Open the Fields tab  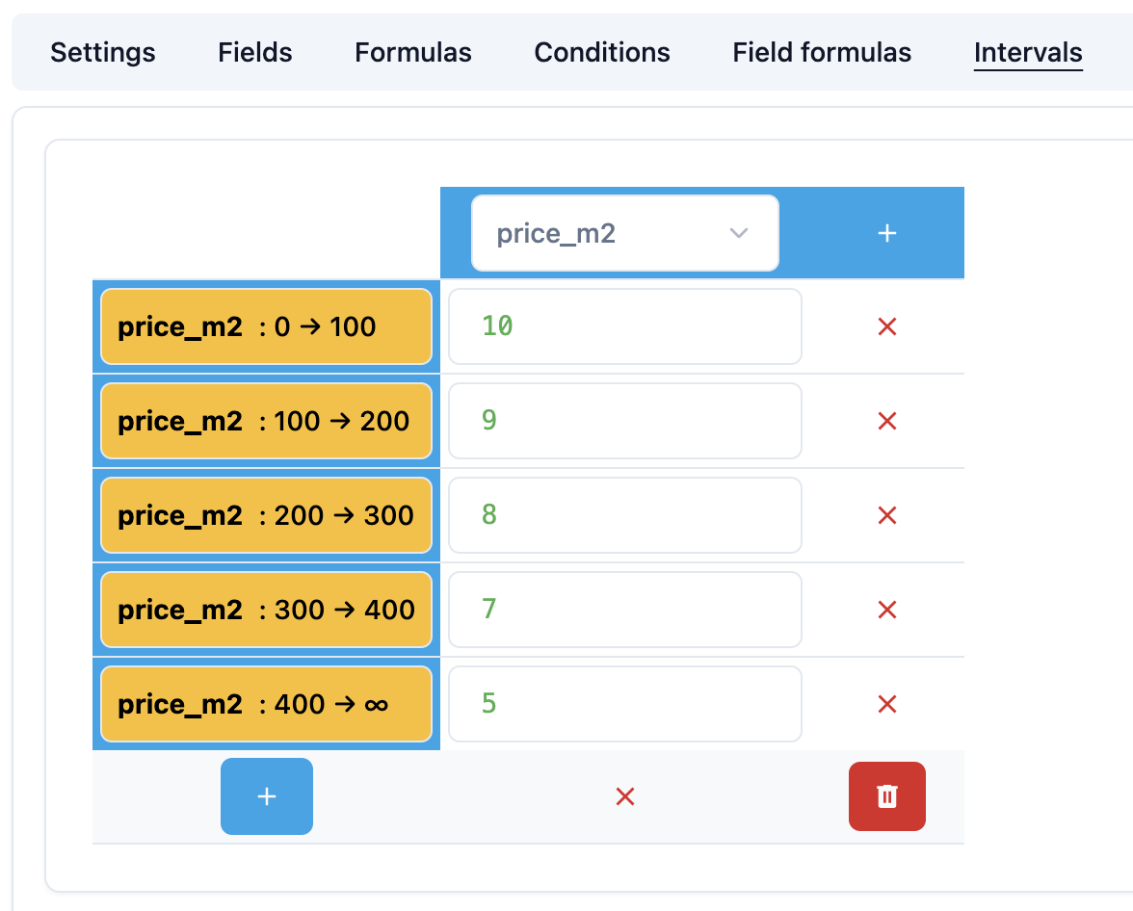pyautogui.click(x=255, y=52)
